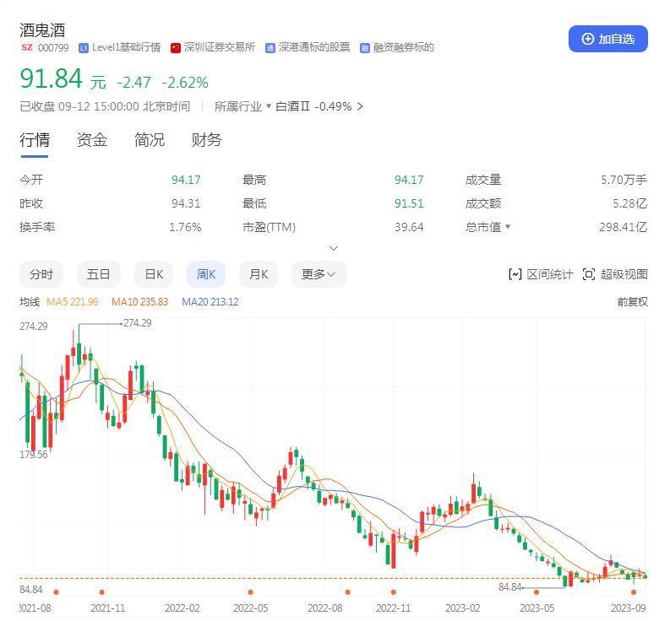Click the orange event dot near 2022-05
The height and width of the screenshot is (621, 659).
pyautogui.click(x=250, y=592)
